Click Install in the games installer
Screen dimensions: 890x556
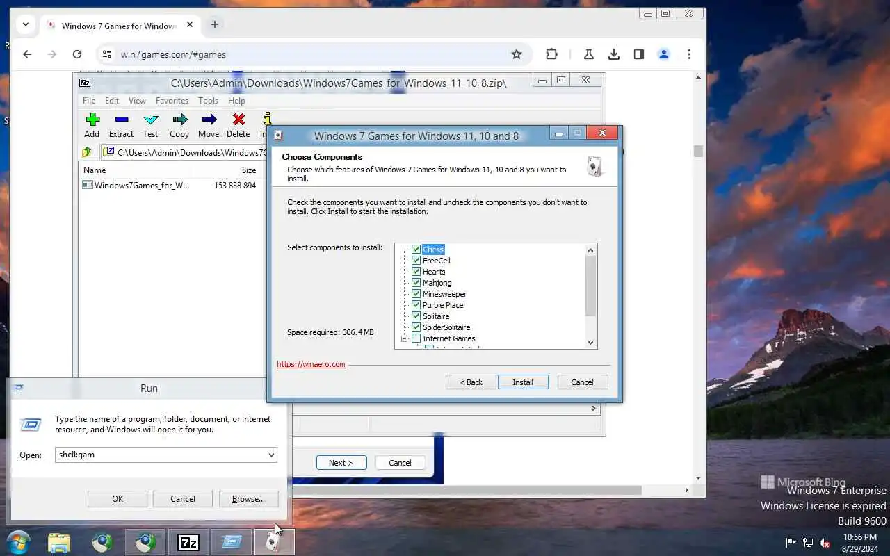pos(523,382)
